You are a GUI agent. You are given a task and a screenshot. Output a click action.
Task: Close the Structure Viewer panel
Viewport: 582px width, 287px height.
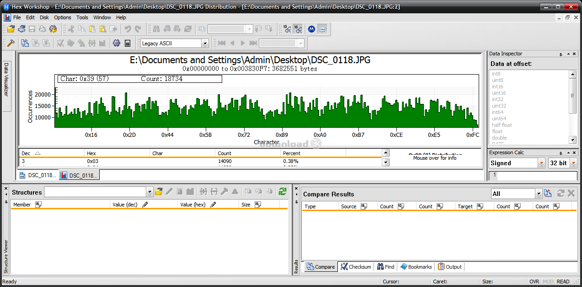point(6,189)
